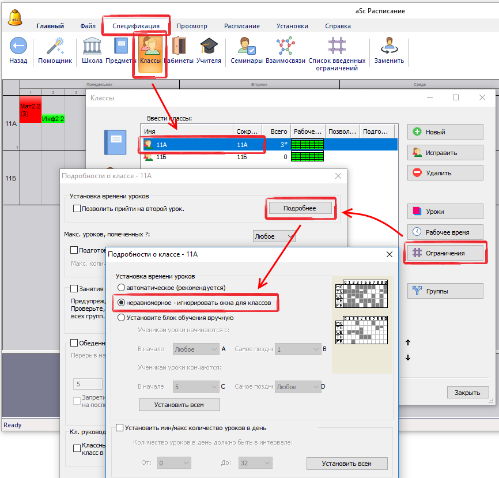Check Установить мин/макс количество уроков в день
This screenshot has height=478, width=499.
click(x=120, y=428)
